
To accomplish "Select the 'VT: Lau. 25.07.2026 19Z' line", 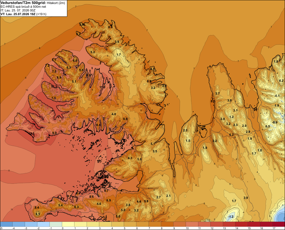I will pyautogui.click(x=18, y=14).
